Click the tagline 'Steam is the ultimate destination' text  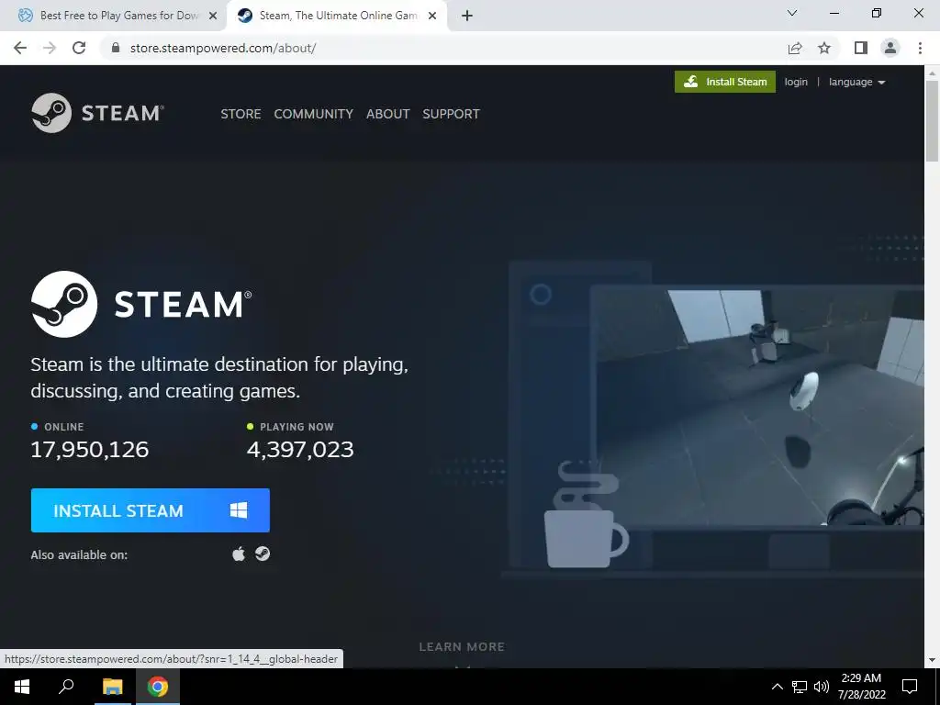click(219, 377)
